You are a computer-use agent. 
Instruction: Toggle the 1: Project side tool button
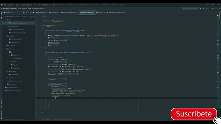coord(1,15)
